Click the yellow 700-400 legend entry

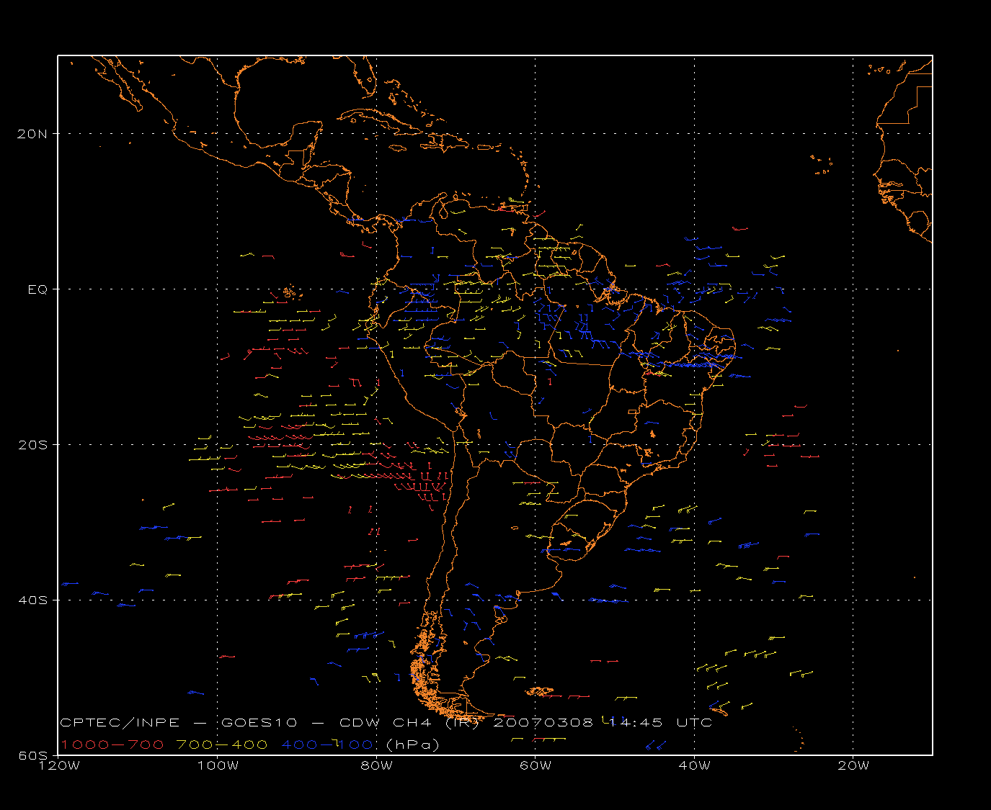223,744
